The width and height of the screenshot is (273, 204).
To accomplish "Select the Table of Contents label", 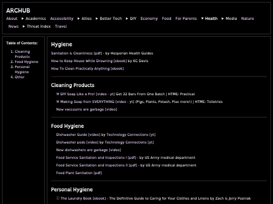I will click(x=22, y=43).
